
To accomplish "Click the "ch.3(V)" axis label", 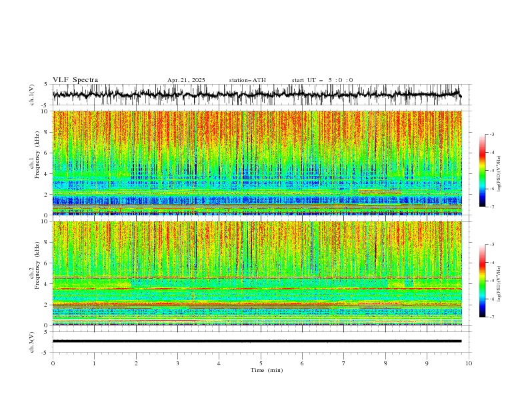I will click(32, 342).
